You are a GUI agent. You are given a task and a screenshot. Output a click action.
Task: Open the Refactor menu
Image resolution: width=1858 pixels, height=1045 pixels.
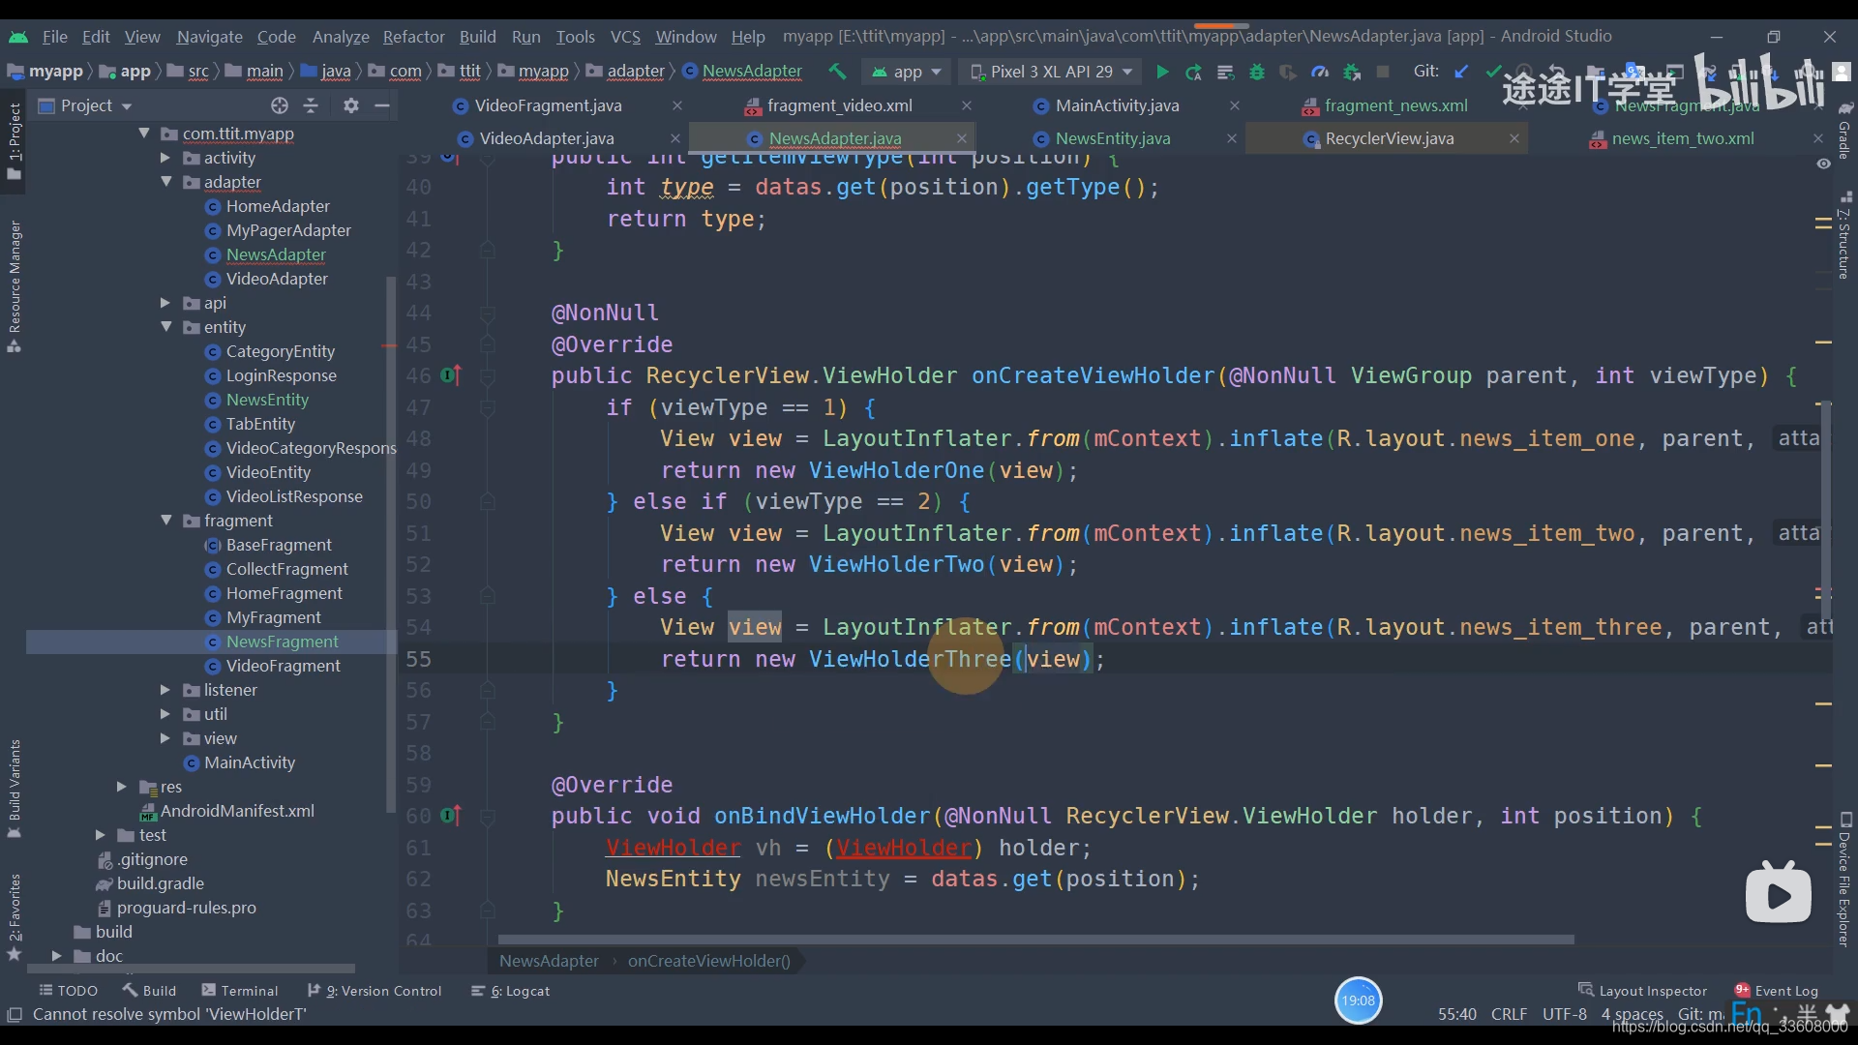point(413,37)
